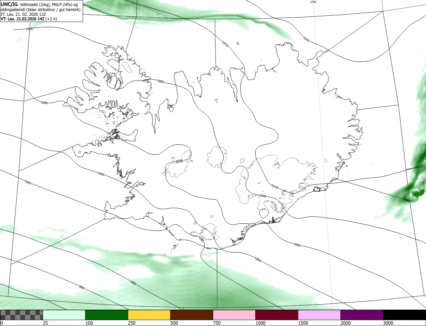426x326 pixels.
Task: Select the "250" legend scale value
Action: tap(131, 323)
